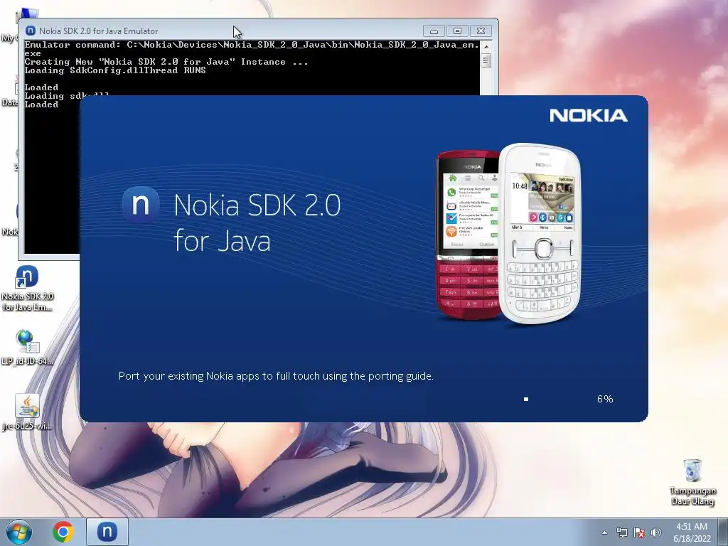Close the emulator console window

tap(481, 31)
